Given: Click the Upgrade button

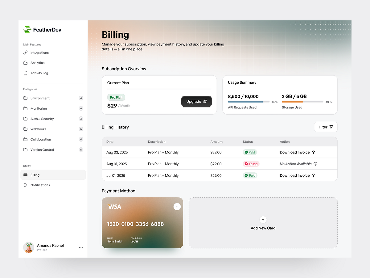Looking at the screenshot, I should (196, 101).
